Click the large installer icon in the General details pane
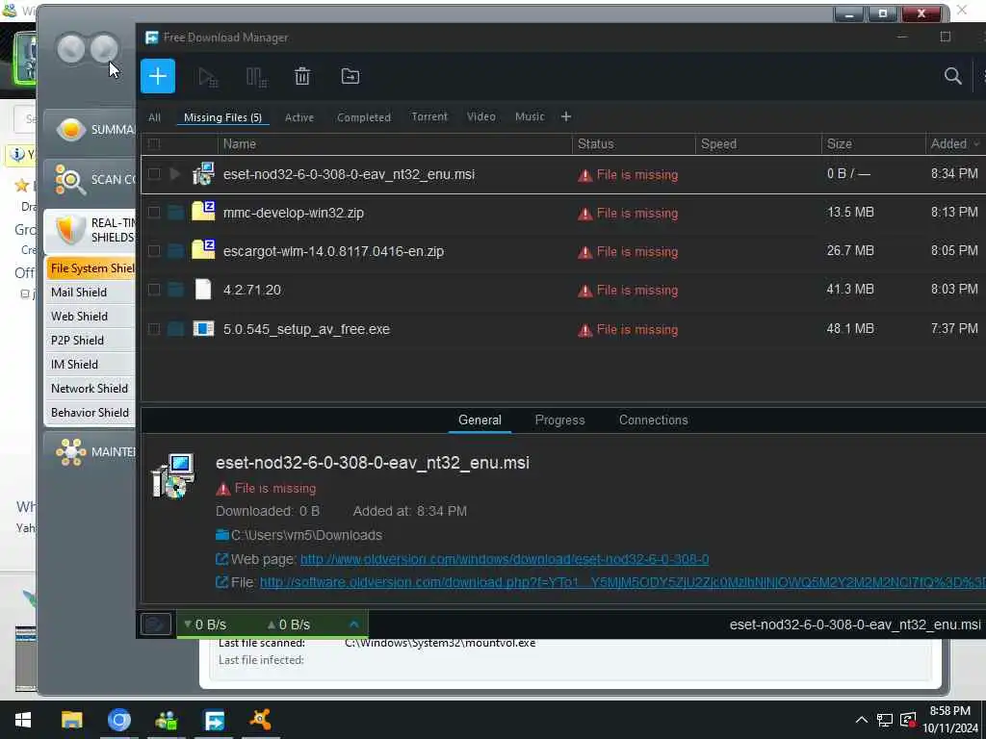Screen dimensions: 986x739 [x=173, y=475]
